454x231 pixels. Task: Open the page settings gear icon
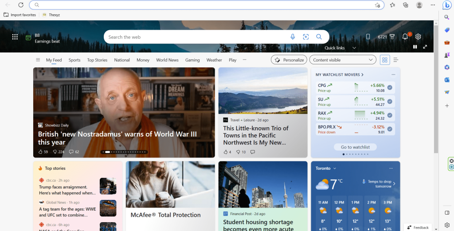tap(418, 37)
